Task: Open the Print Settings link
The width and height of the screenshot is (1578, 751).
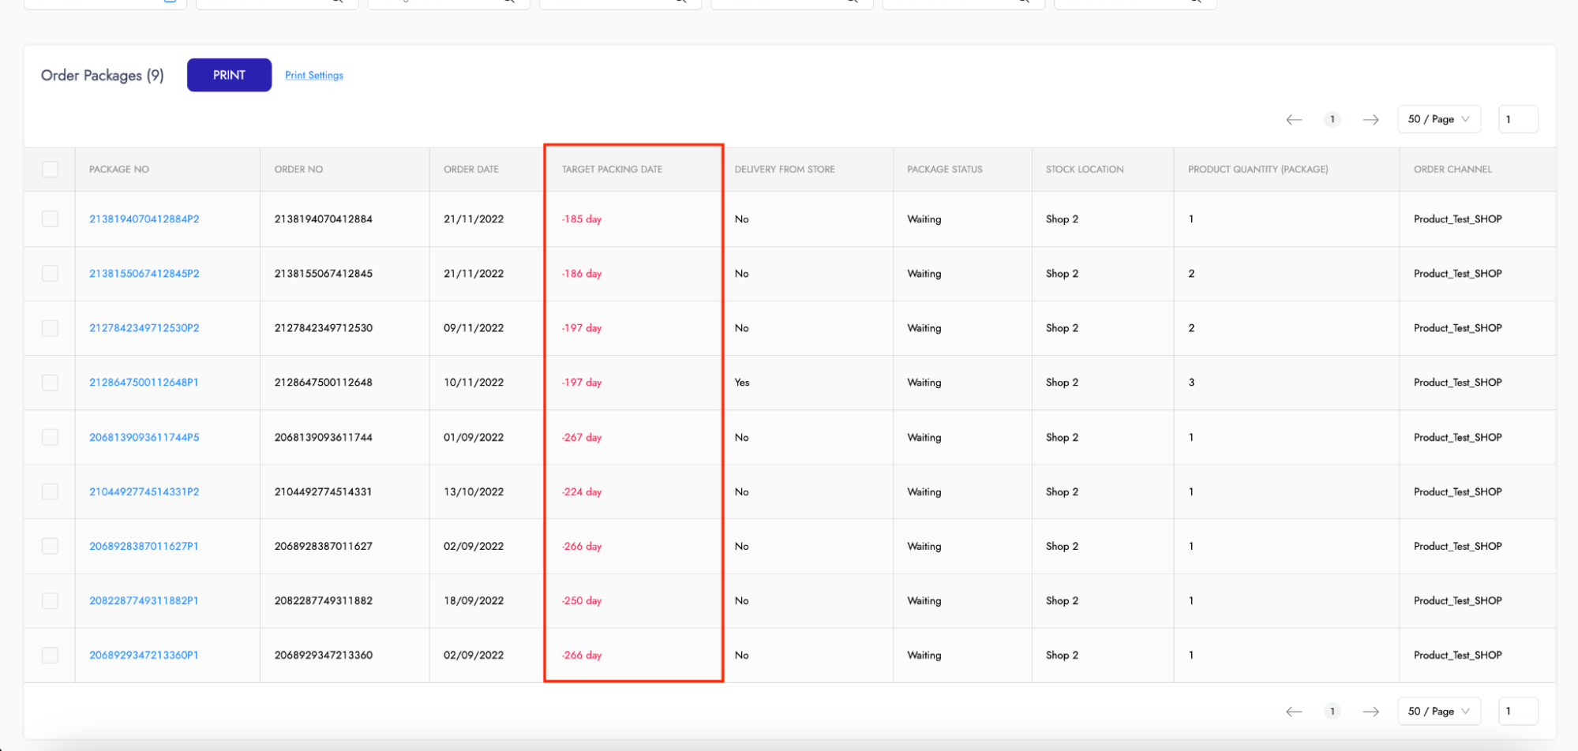Action: tap(313, 76)
